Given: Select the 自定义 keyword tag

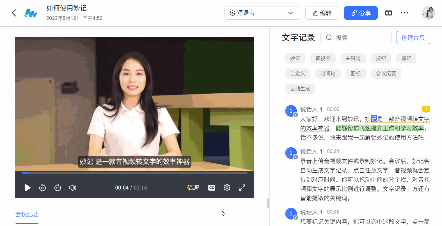Looking at the screenshot, I should point(298,74).
